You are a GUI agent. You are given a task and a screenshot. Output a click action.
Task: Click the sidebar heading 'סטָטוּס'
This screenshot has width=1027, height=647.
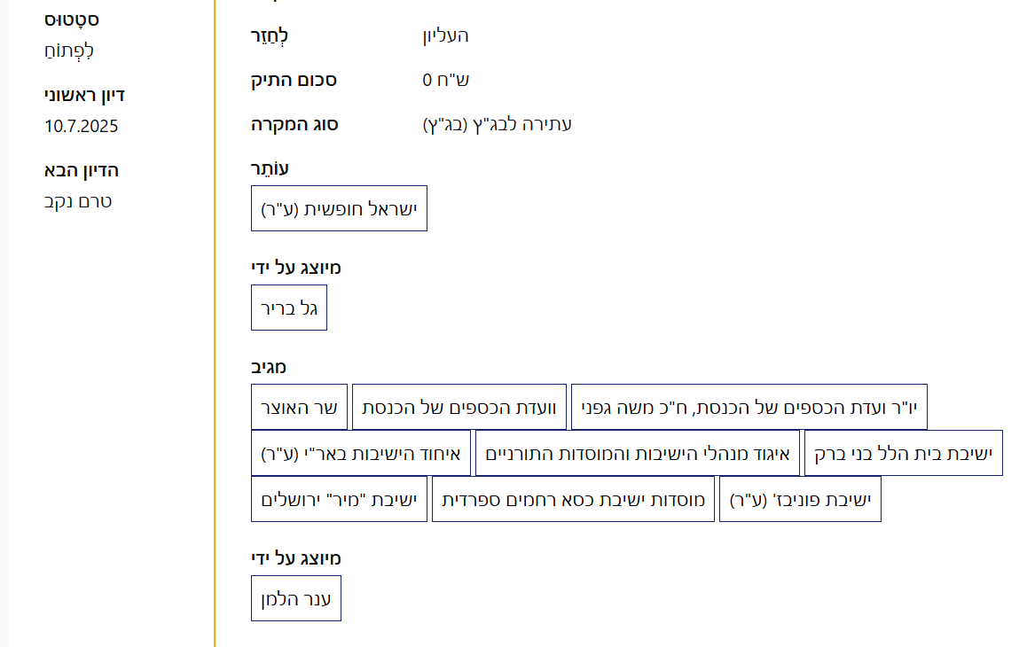pos(70,19)
